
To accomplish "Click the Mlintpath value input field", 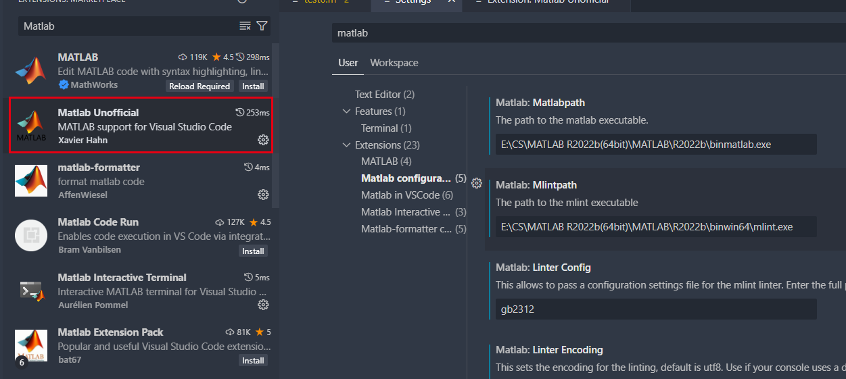I will coord(656,227).
